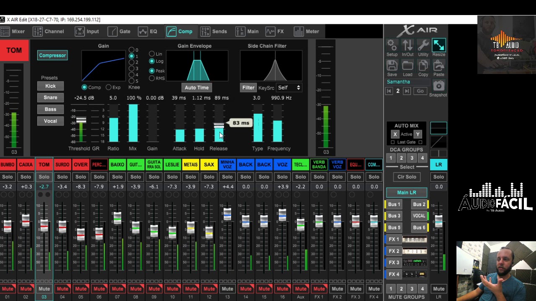Set Knee to 3 radio button
This screenshot has width=536, height=301.
[131, 69]
